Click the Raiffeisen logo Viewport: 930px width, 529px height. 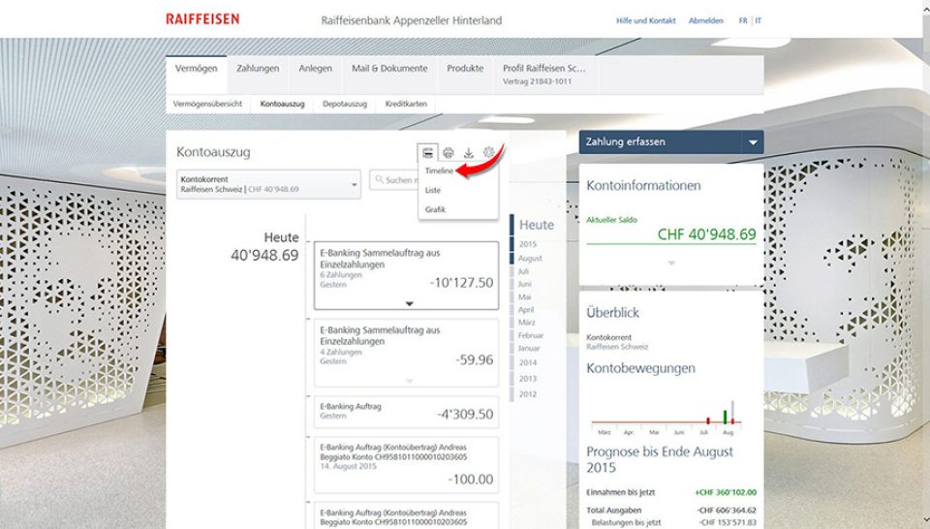[202, 19]
